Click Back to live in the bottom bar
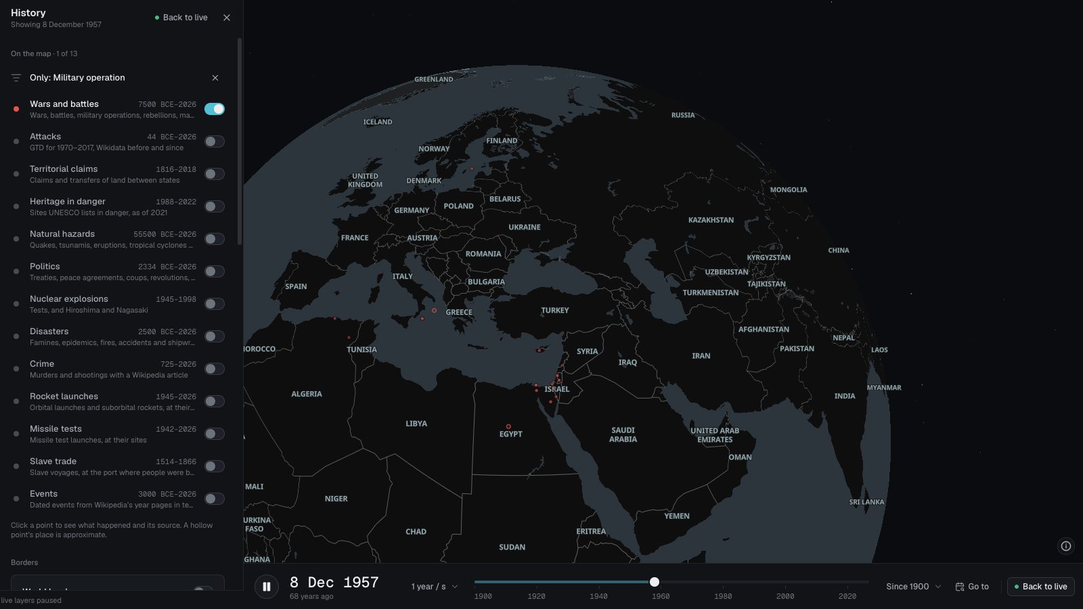Viewport: 1083px width, 609px height. point(1040,587)
